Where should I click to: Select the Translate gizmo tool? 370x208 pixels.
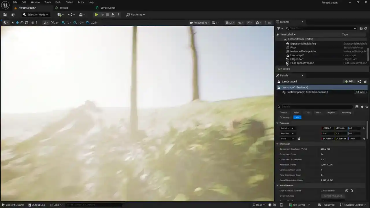[17, 23]
